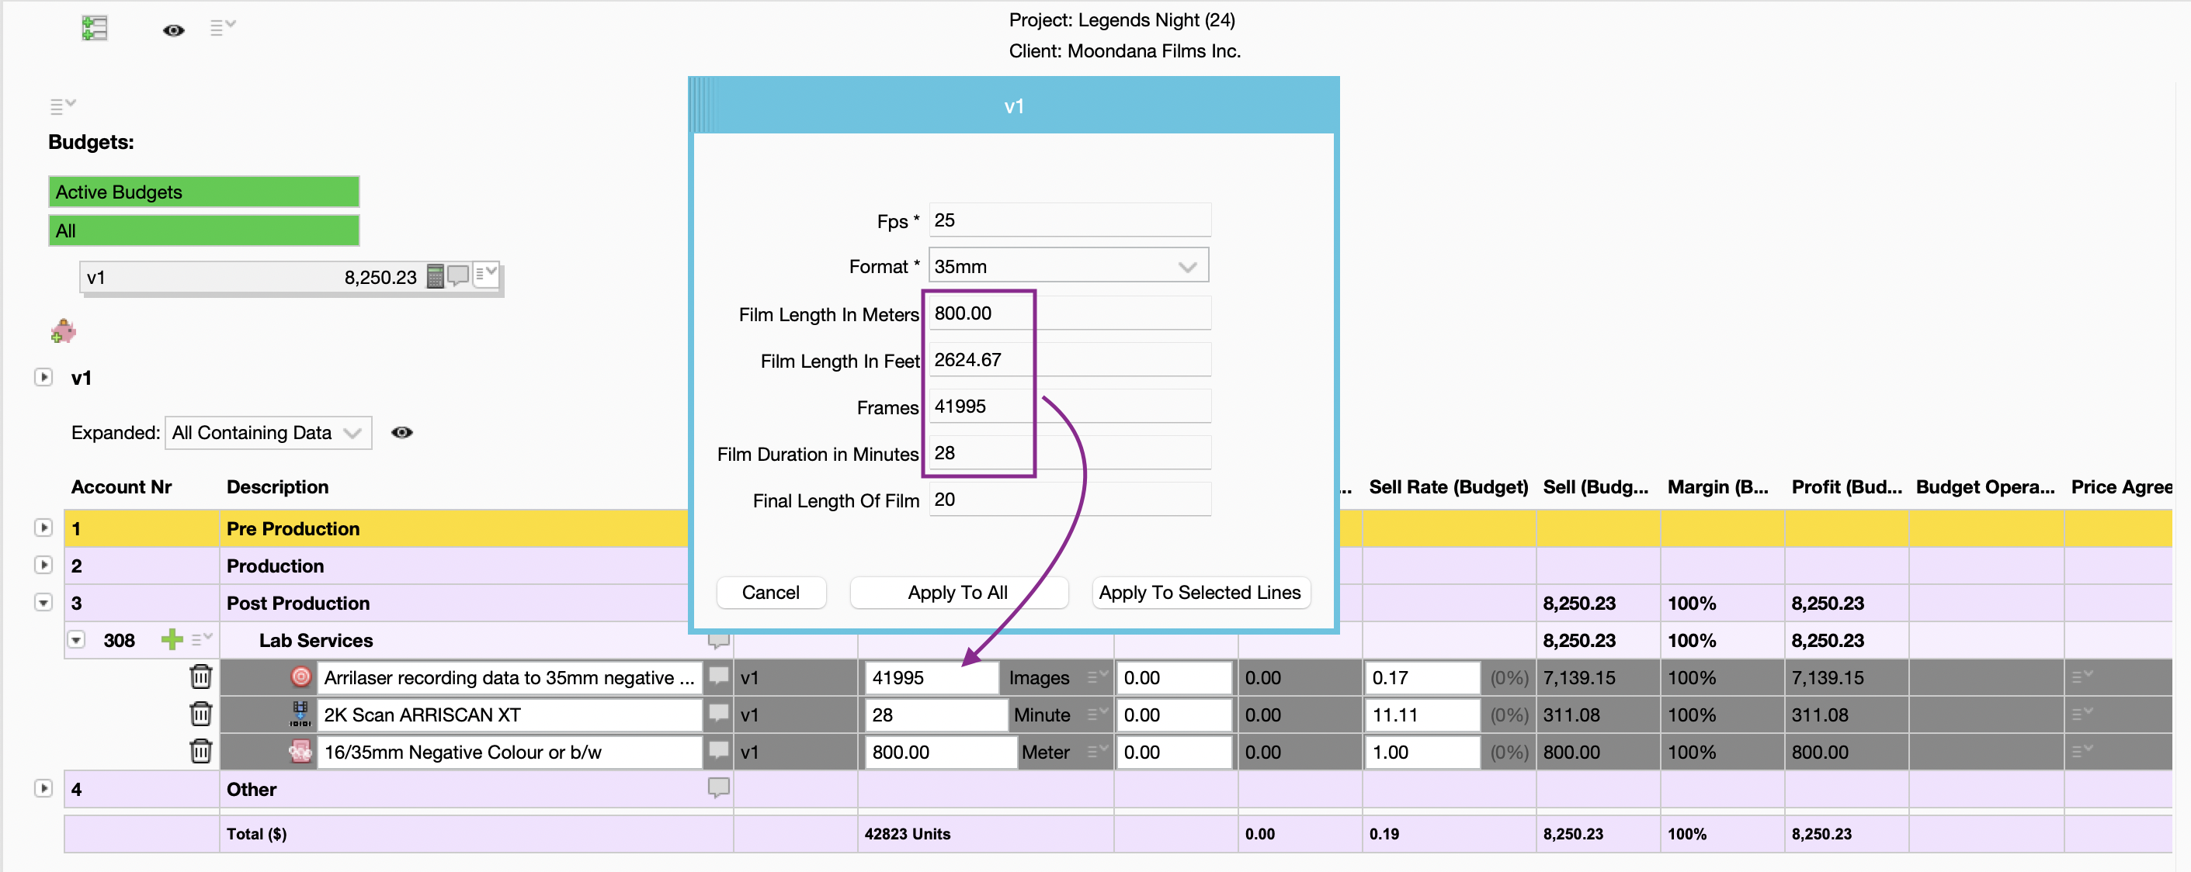
Task: Expand the Pre Production section row 1
Action: (40, 528)
